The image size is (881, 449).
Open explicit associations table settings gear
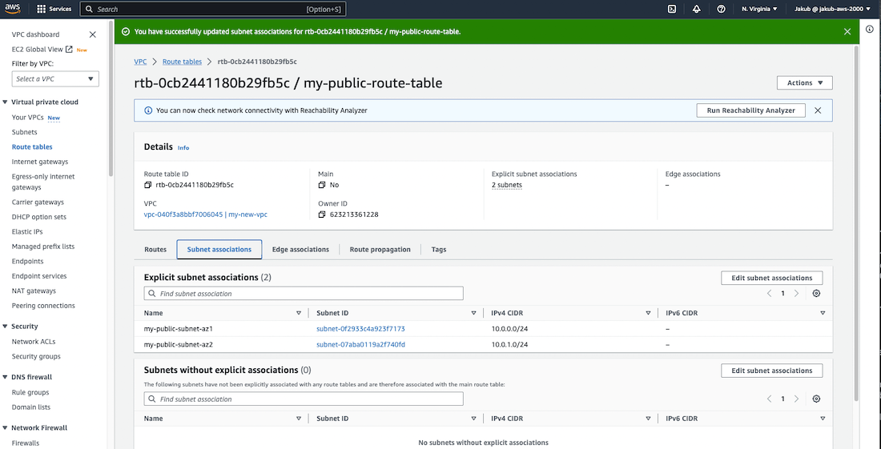816,294
